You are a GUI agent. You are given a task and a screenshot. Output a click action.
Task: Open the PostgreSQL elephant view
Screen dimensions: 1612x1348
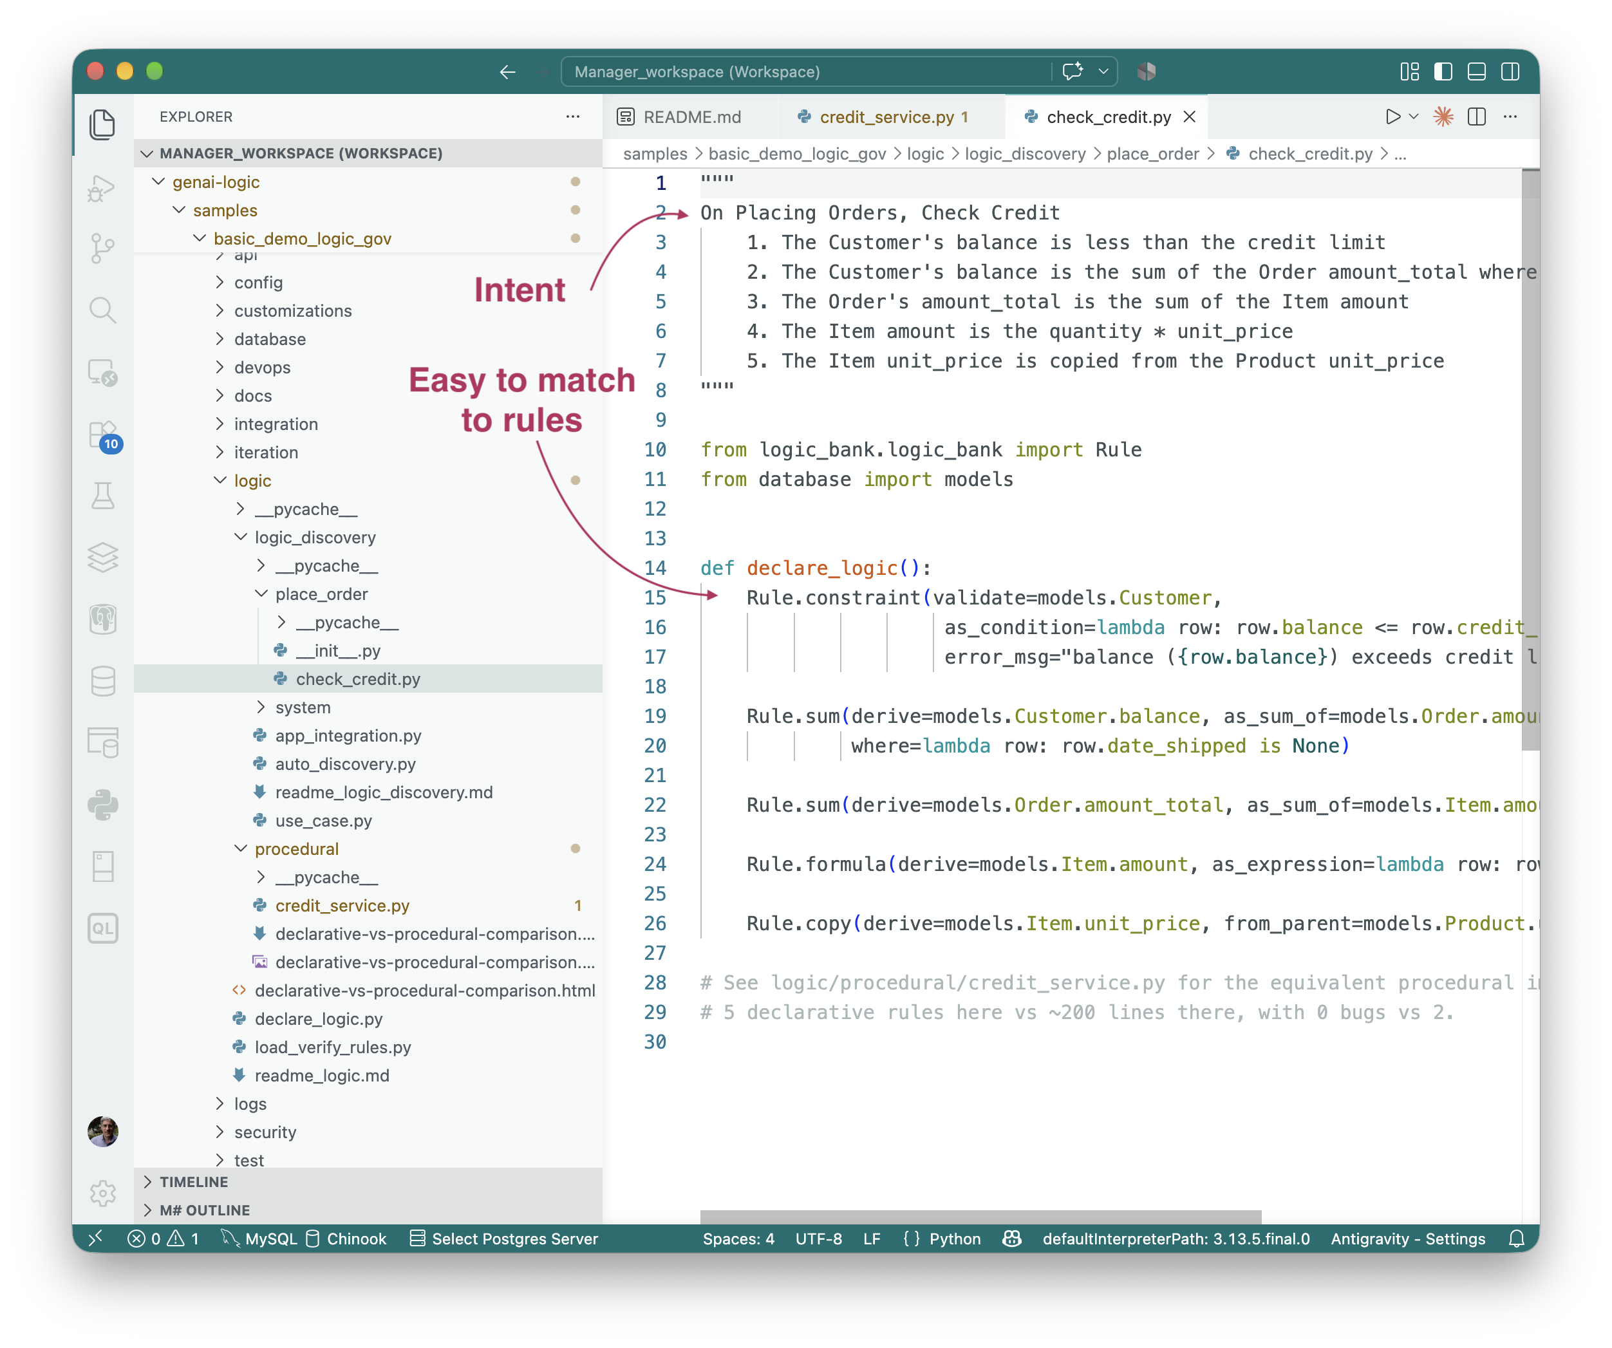[102, 619]
